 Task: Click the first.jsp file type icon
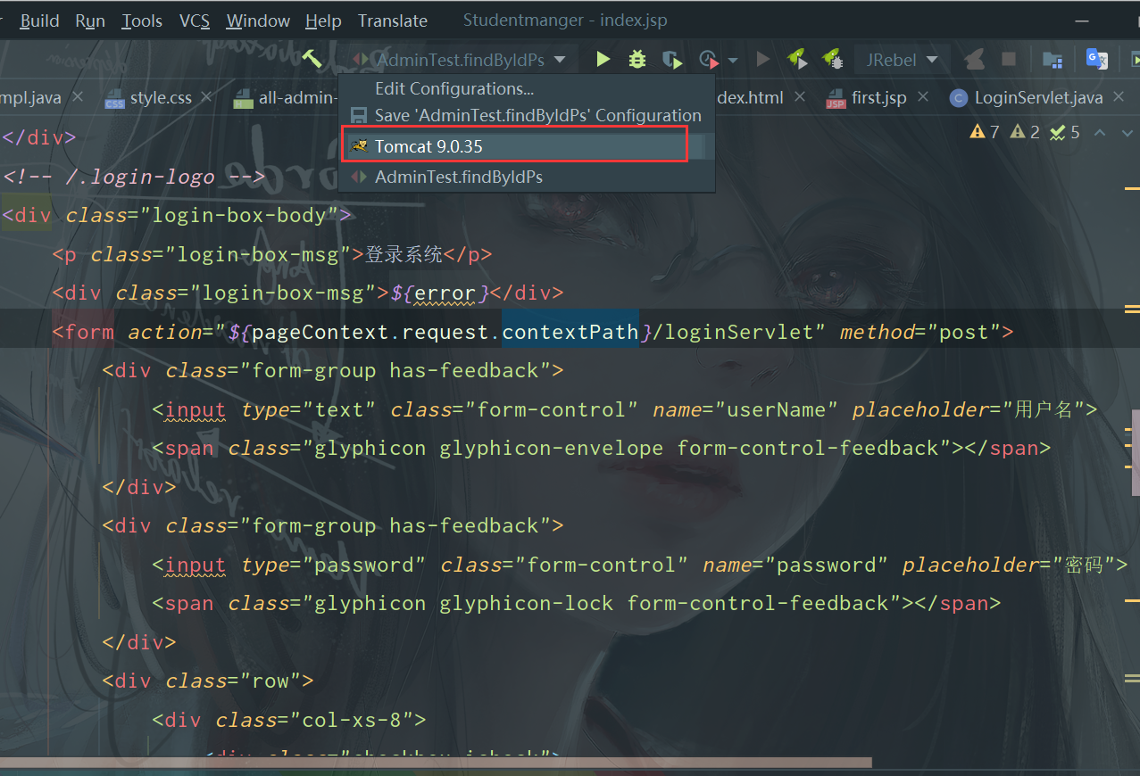point(836,98)
